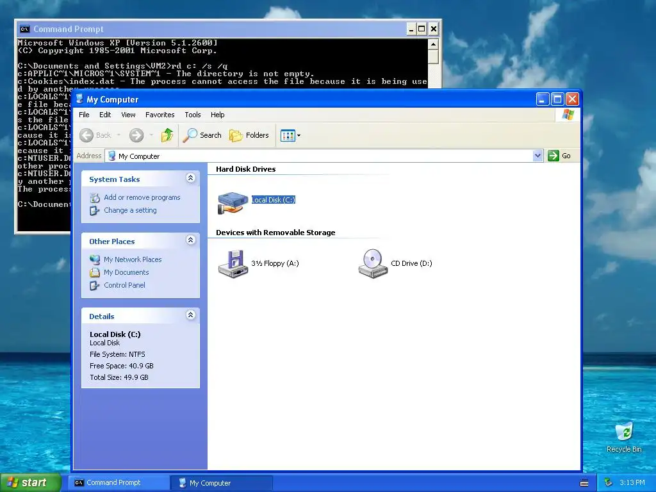656x492 pixels.
Task: Click the Add or remove programs icon
Action: 95,197
